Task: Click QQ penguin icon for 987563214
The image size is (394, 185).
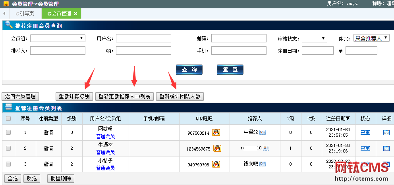Action: click(x=216, y=133)
